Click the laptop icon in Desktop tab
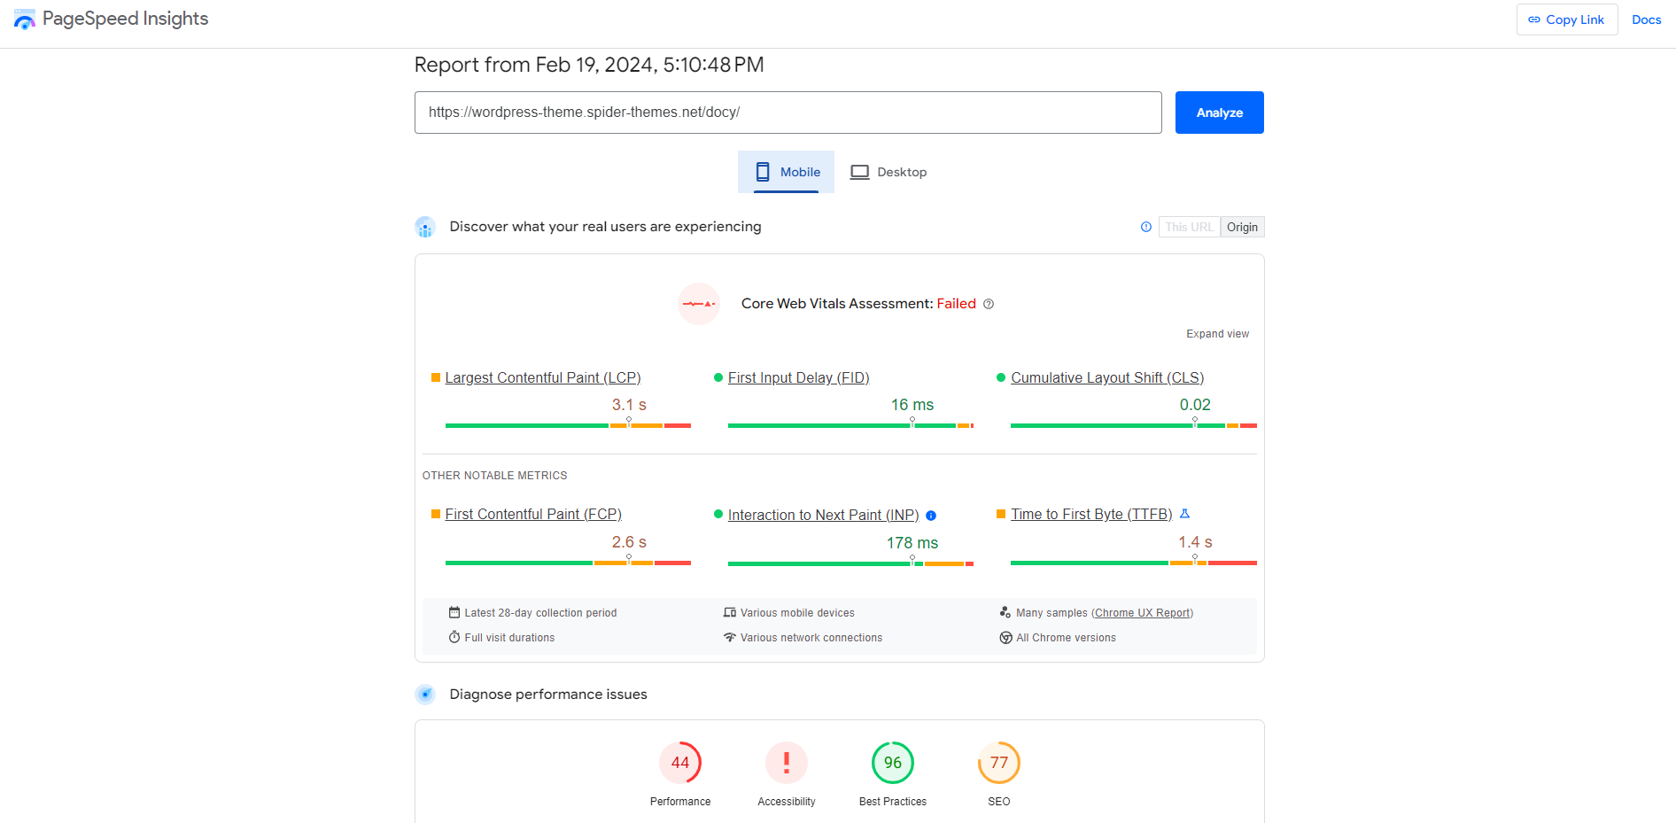 [x=859, y=172]
